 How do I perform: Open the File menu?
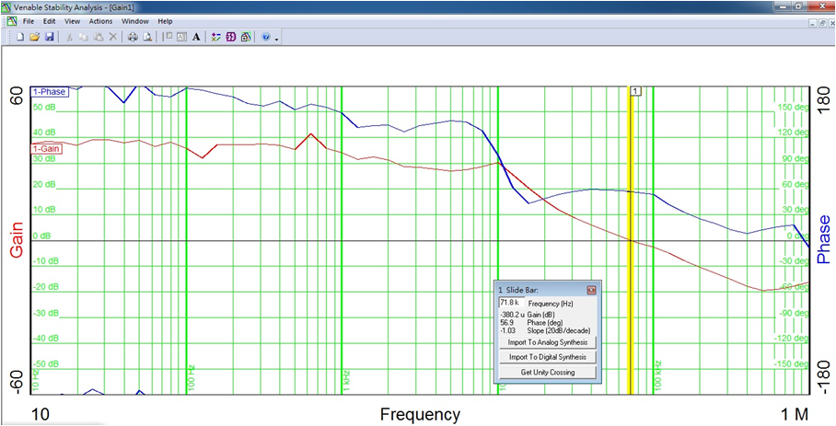click(29, 21)
